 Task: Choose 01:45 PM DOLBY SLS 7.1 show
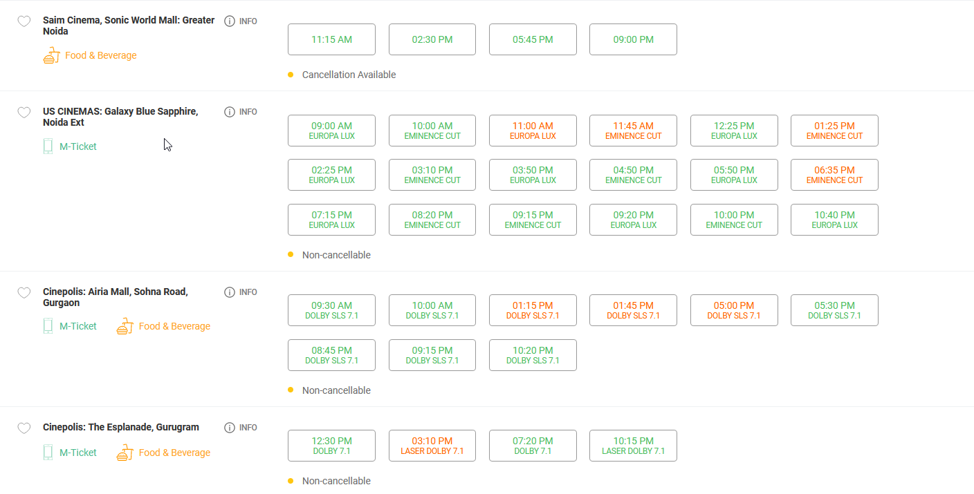coord(633,310)
